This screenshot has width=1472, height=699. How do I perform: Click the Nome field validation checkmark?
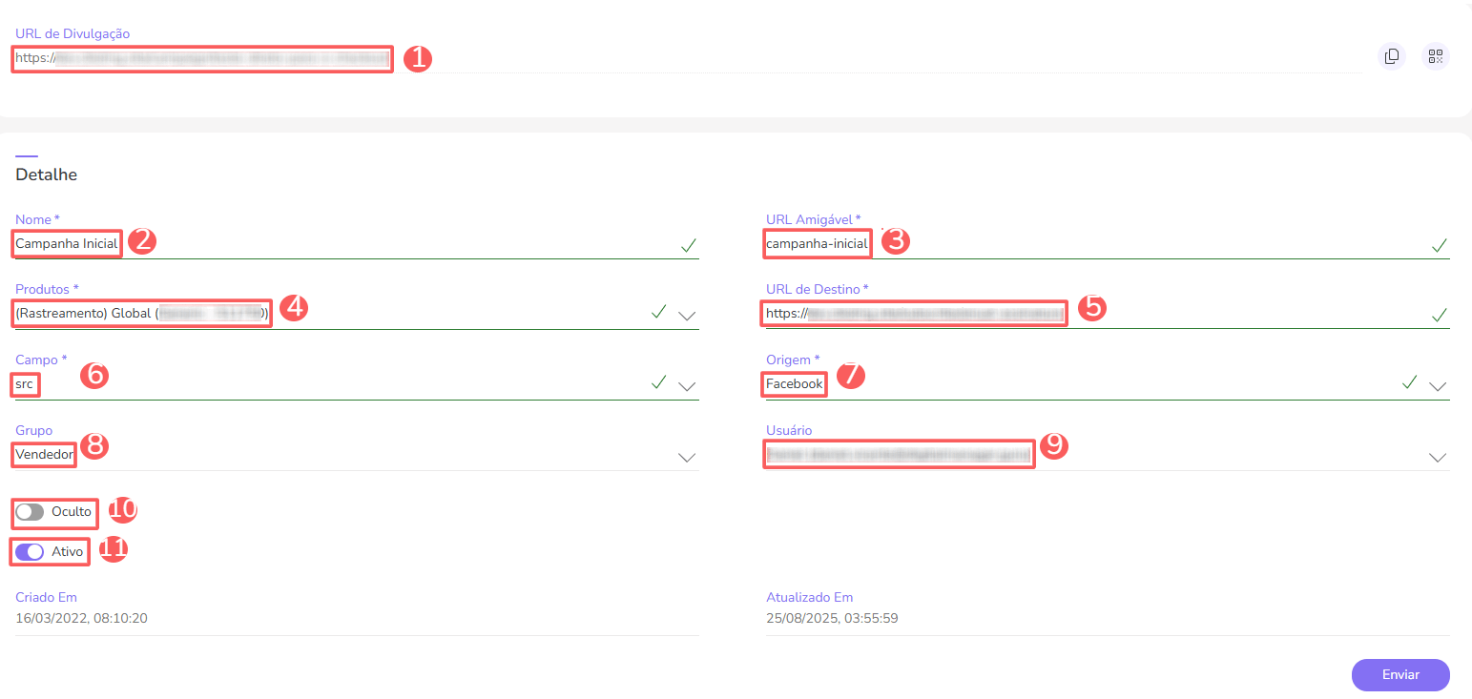click(x=688, y=246)
